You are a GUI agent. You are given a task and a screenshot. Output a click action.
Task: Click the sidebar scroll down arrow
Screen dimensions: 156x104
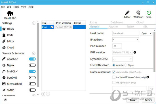38,94
